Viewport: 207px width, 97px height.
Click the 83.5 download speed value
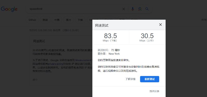tap(110, 36)
